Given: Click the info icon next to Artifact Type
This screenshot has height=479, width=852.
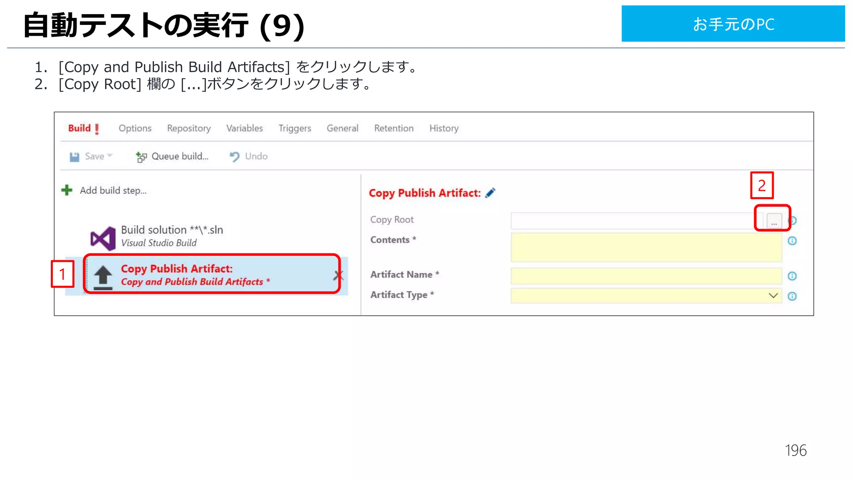Looking at the screenshot, I should pos(792,296).
